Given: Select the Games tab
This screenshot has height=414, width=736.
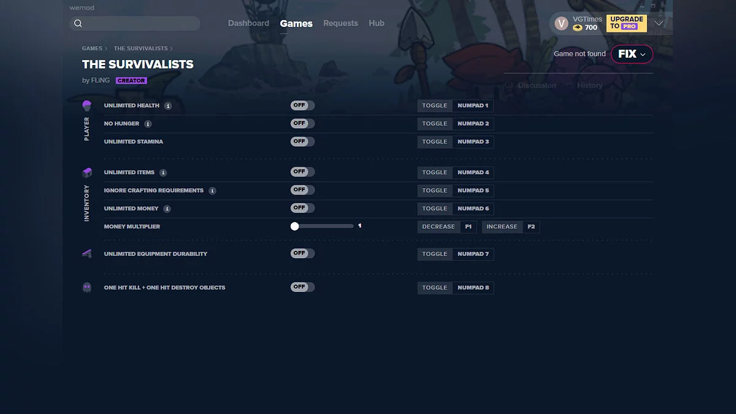Looking at the screenshot, I should coord(296,23).
